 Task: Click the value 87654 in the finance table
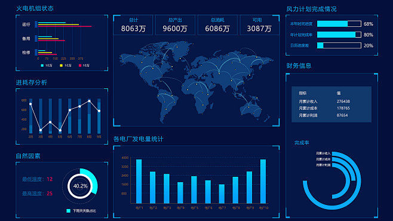click(x=342, y=115)
